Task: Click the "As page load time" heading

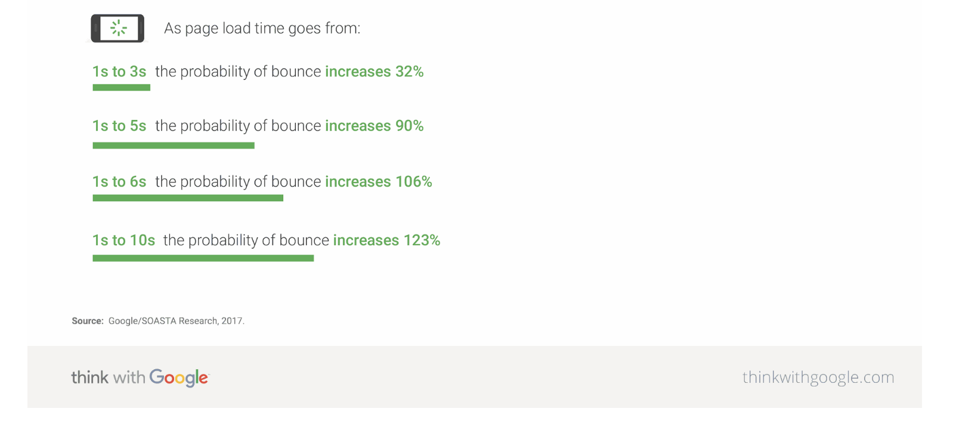Action: click(262, 29)
